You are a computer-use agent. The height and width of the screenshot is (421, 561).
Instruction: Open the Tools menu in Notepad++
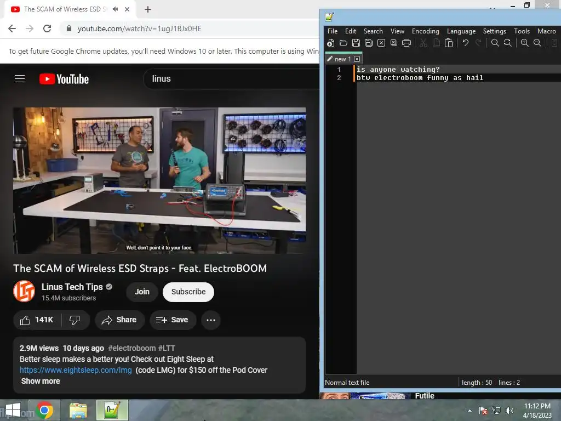click(x=522, y=31)
